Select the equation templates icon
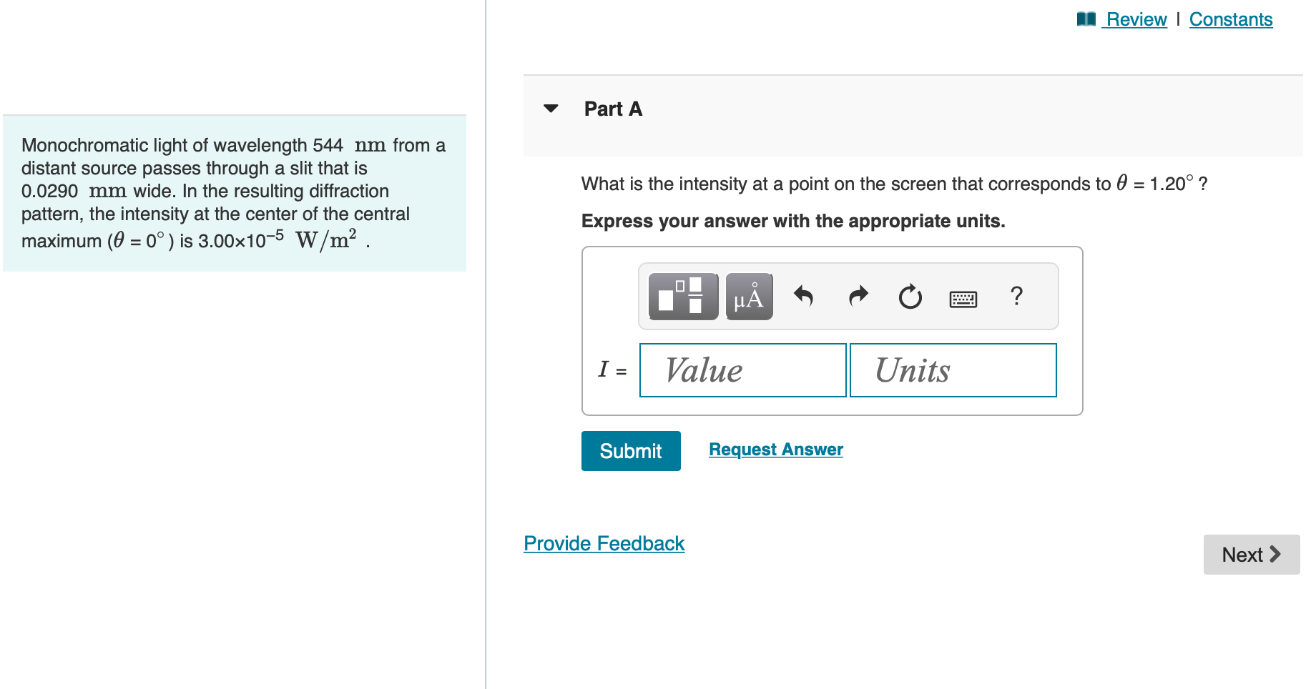Screen dimensions: 1316x689 [x=682, y=296]
